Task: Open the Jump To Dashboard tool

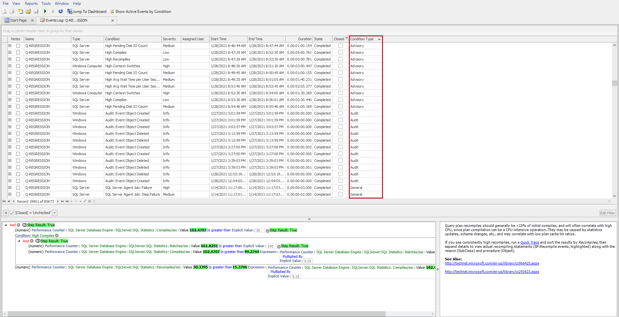Action: [86, 11]
